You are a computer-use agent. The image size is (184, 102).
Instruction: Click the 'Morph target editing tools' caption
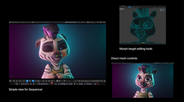[x=136, y=49]
